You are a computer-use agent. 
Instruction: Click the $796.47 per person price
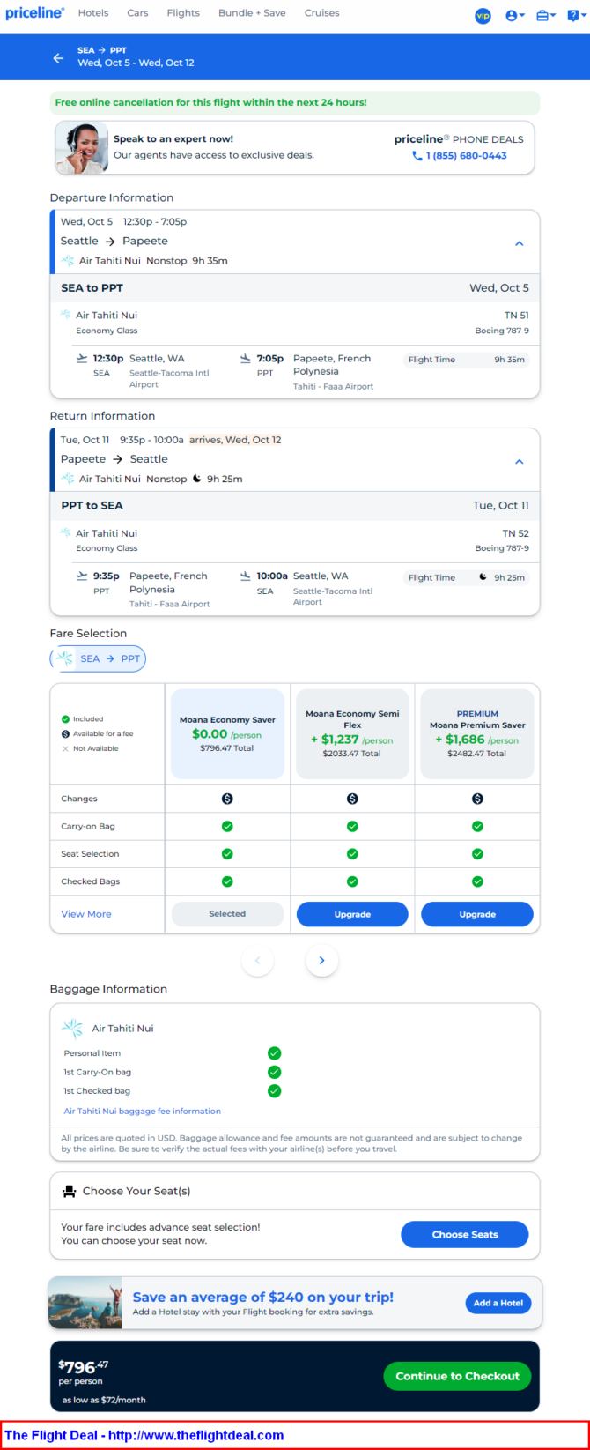click(84, 1368)
